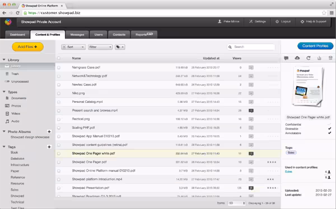336x209 pixels.
Task: Check the box for Scaling PHP.pdf
Action: [59, 128]
